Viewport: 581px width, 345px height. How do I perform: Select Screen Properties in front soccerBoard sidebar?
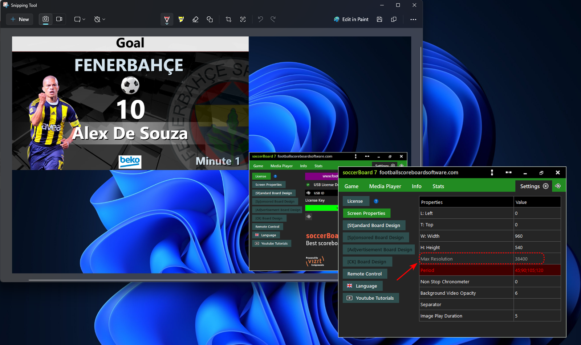tap(366, 213)
